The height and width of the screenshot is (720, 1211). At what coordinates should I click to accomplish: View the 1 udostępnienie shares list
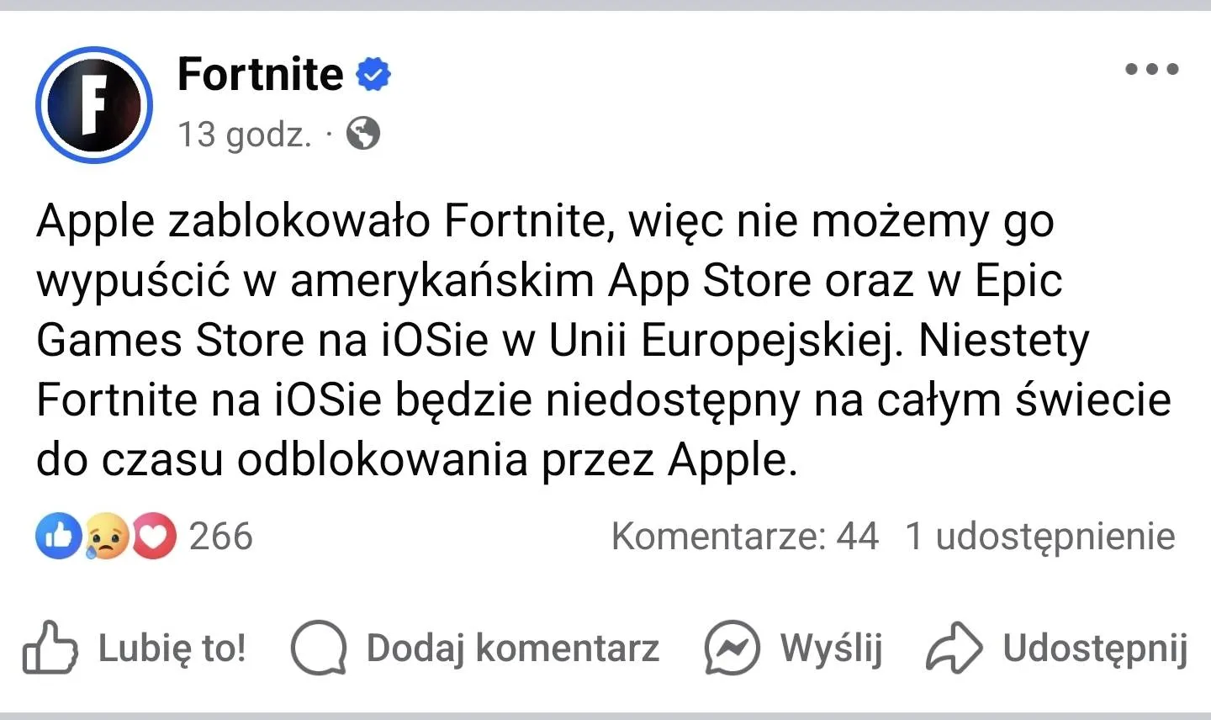pos(1039,537)
